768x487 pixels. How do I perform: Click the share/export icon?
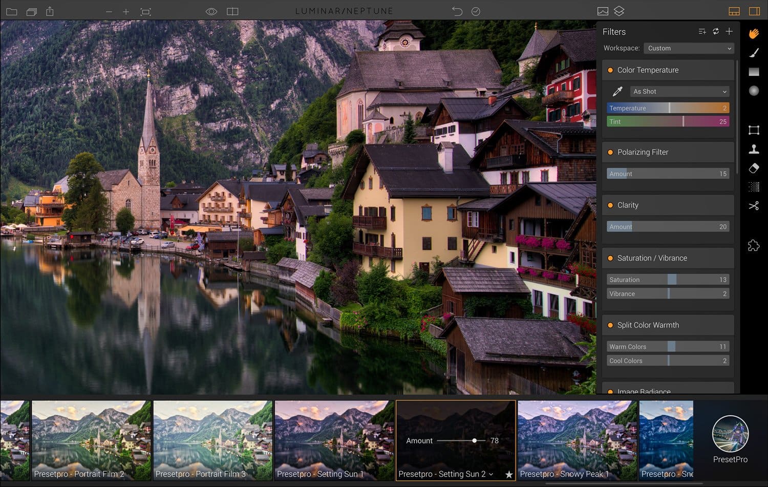coord(50,11)
